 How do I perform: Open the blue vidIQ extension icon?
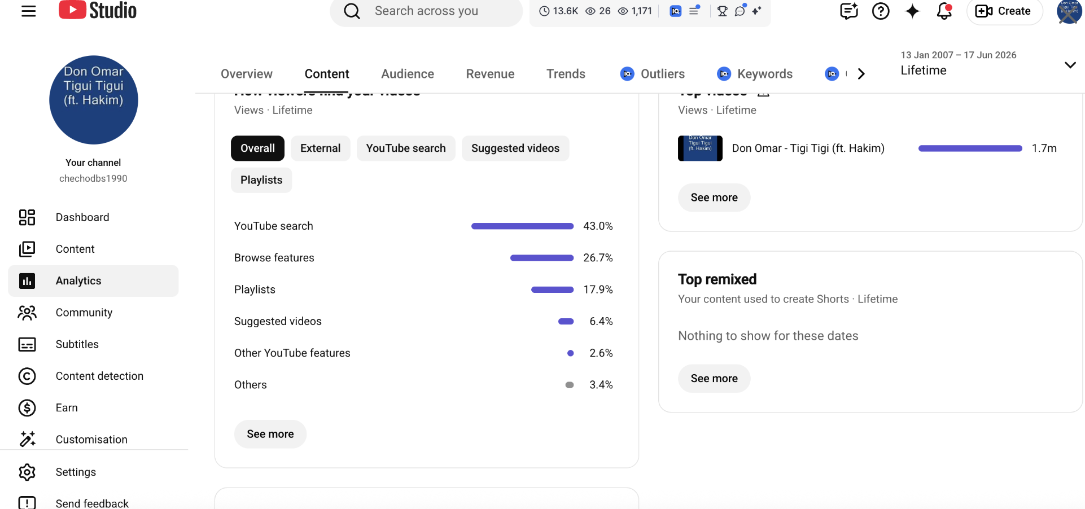pyautogui.click(x=675, y=11)
